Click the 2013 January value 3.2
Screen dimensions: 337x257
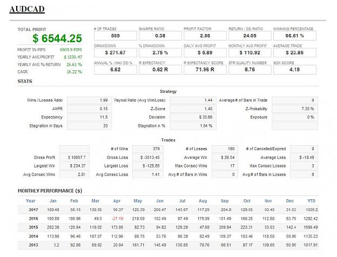click(56, 245)
